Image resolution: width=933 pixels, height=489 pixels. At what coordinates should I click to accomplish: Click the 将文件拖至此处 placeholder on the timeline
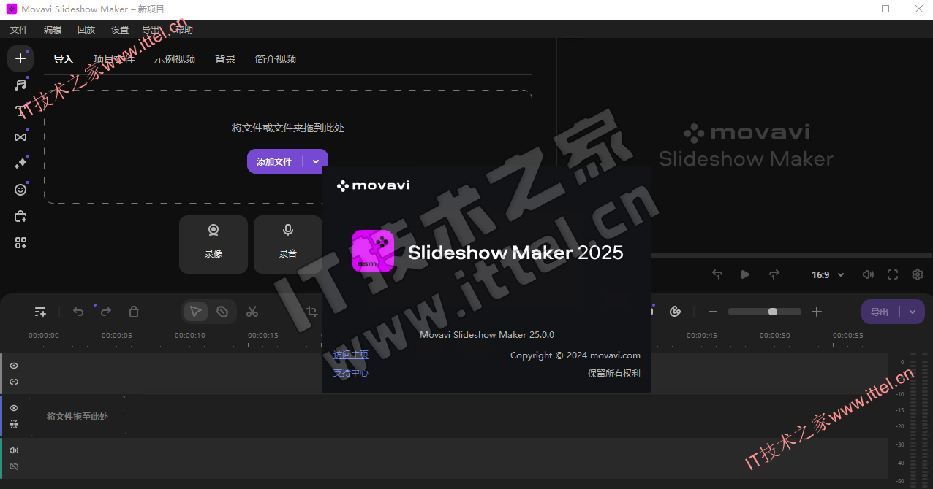point(78,417)
